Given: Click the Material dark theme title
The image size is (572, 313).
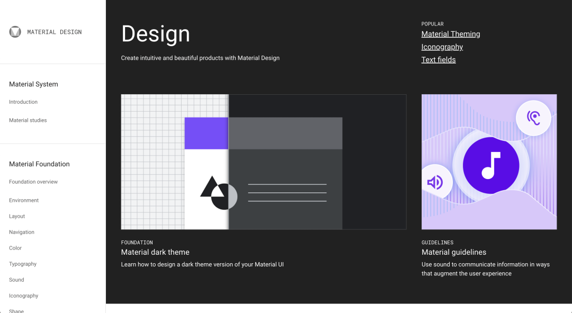Looking at the screenshot, I should tap(155, 252).
